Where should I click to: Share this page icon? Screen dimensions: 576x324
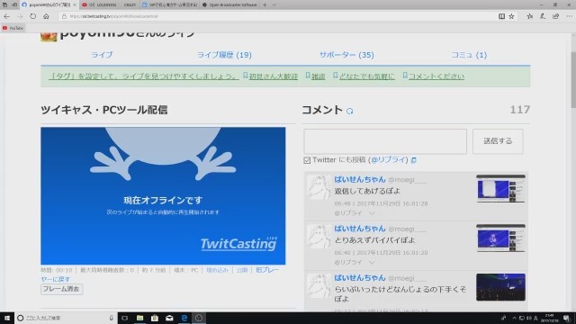[x=556, y=16]
